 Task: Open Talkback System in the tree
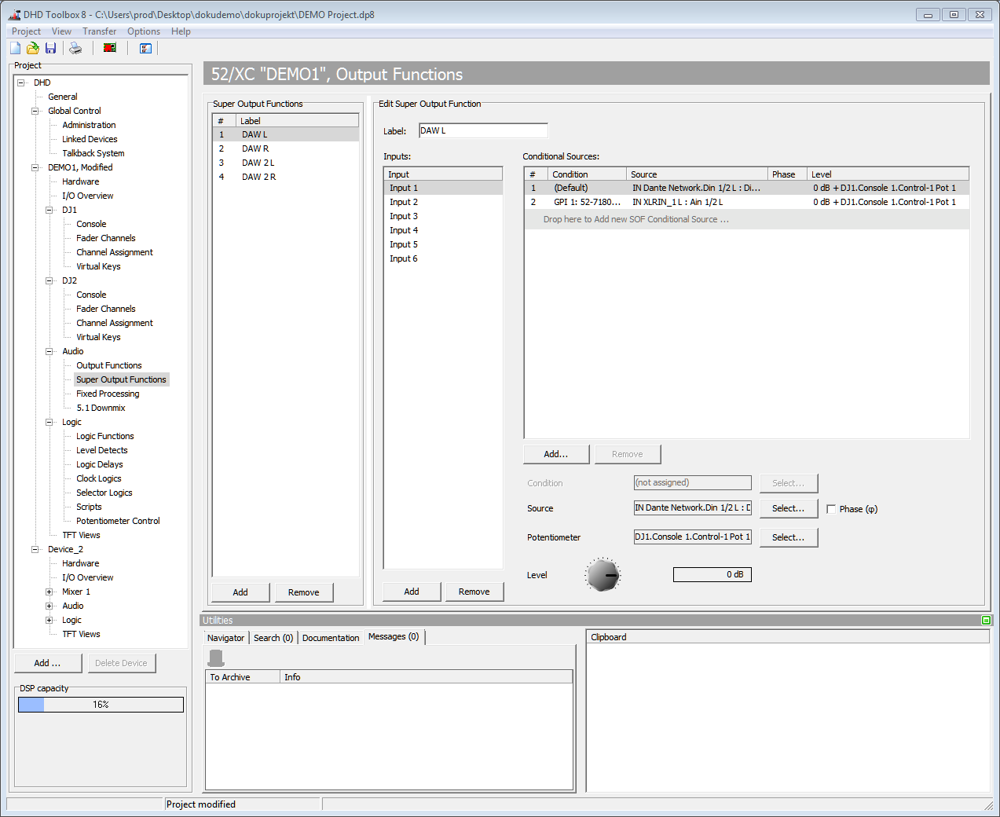click(93, 153)
